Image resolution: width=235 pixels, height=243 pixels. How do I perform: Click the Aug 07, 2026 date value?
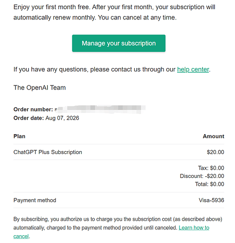click(62, 118)
